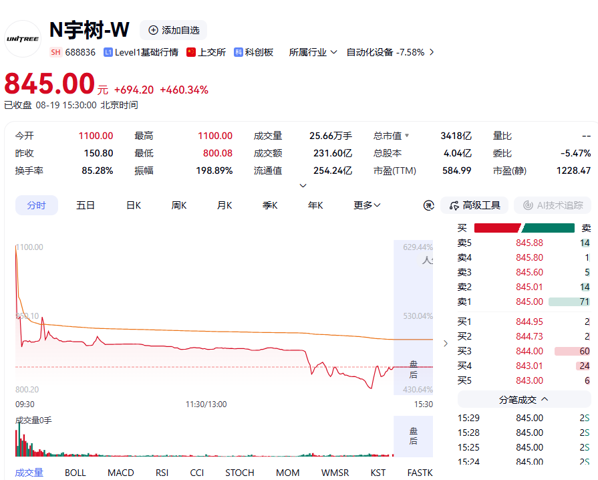Image resolution: width=598 pixels, height=480 pixels.
Task: Click the 盘后 region in volume chart
Action: point(414,436)
